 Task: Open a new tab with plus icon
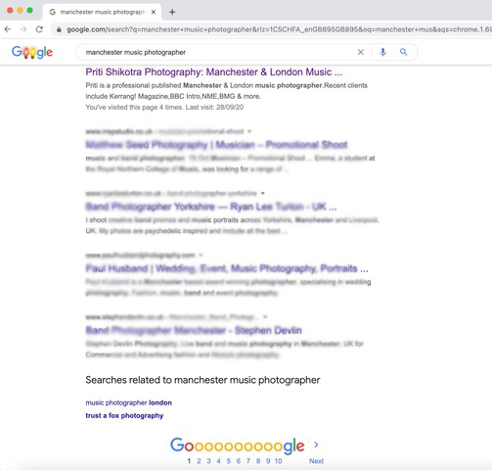[x=172, y=12]
